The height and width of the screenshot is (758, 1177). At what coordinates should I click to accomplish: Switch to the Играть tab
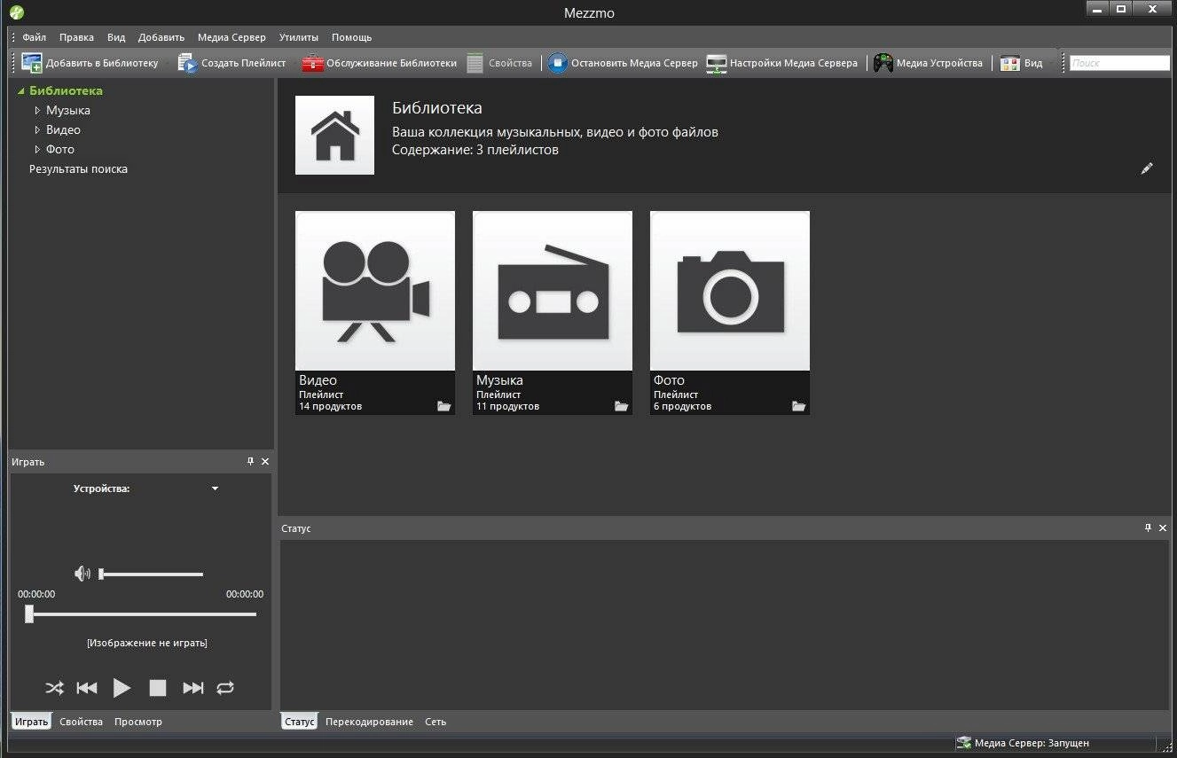tap(31, 722)
